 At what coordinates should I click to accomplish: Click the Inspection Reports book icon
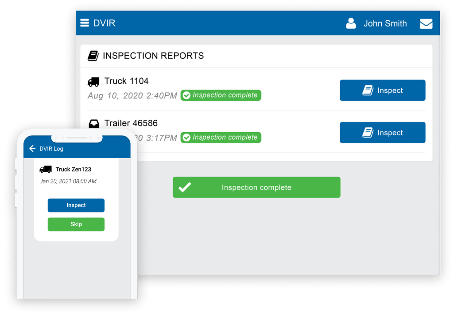[93, 56]
